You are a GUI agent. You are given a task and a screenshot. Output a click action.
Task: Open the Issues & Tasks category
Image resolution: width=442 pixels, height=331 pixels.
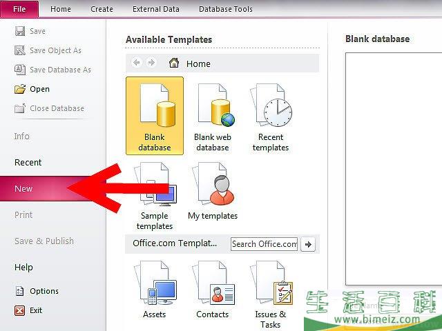coord(271,294)
